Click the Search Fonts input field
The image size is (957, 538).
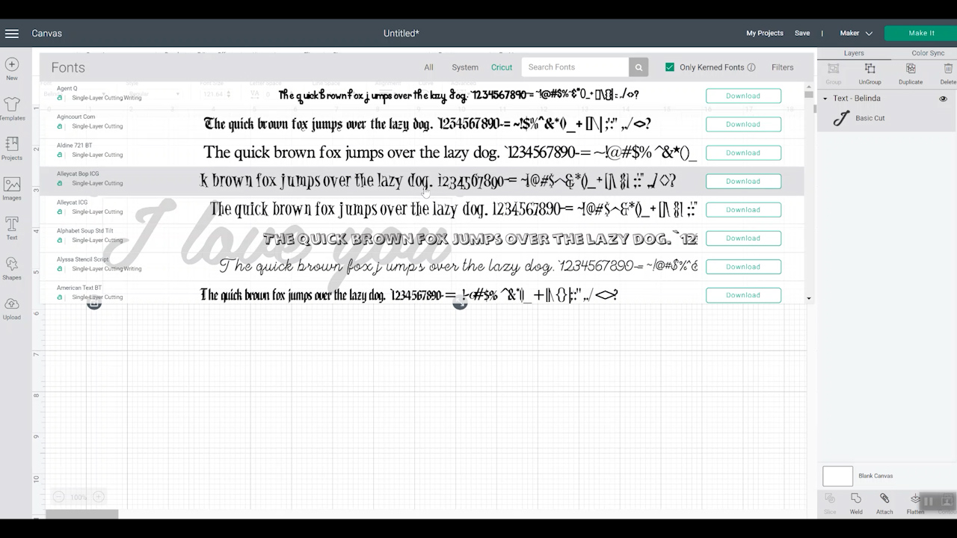[x=575, y=67]
